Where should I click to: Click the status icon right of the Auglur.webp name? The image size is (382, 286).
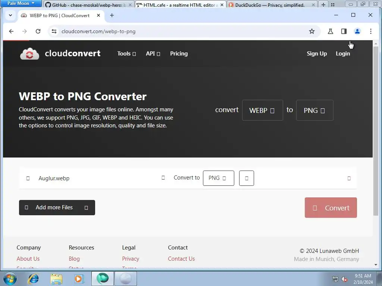pyautogui.click(x=163, y=178)
